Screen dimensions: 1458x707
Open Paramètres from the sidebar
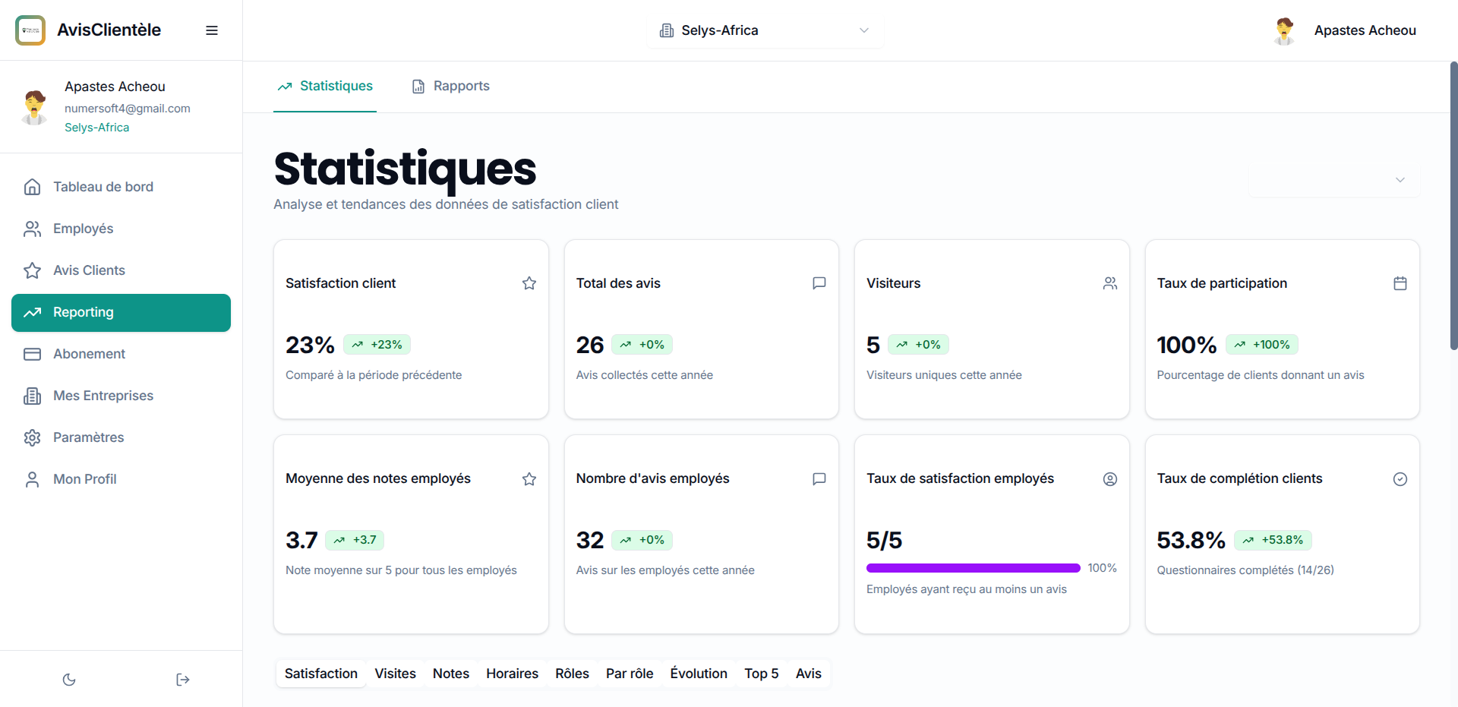[88, 437]
